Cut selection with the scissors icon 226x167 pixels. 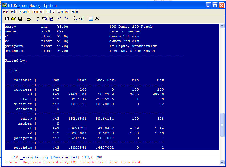pos(38,19)
